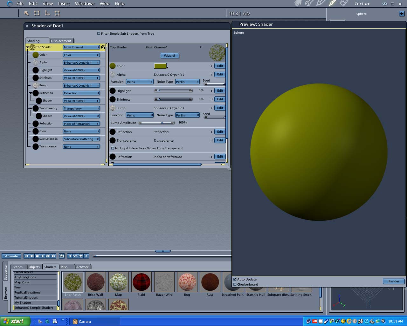Switch to the Assemble room hand icon
407x326 pixels.
298,4
